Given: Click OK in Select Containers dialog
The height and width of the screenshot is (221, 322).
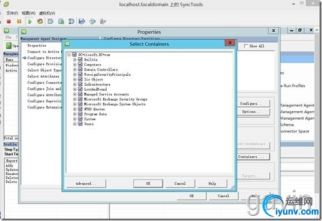Looking at the screenshot, I should pyautogui.click(x=148, y=183).
